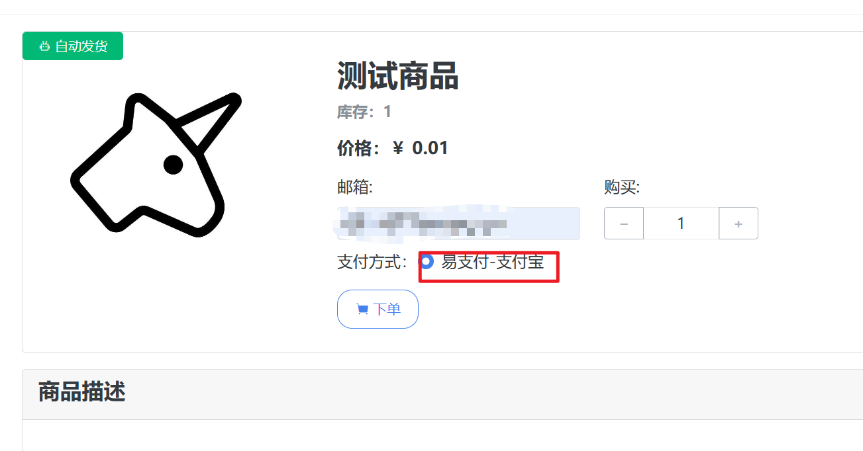Image resolution: width=863 pixels, height=451 pixels.
Task: Click the robot icon in 自动发货 badge
Action: click(x=44, y=46)
